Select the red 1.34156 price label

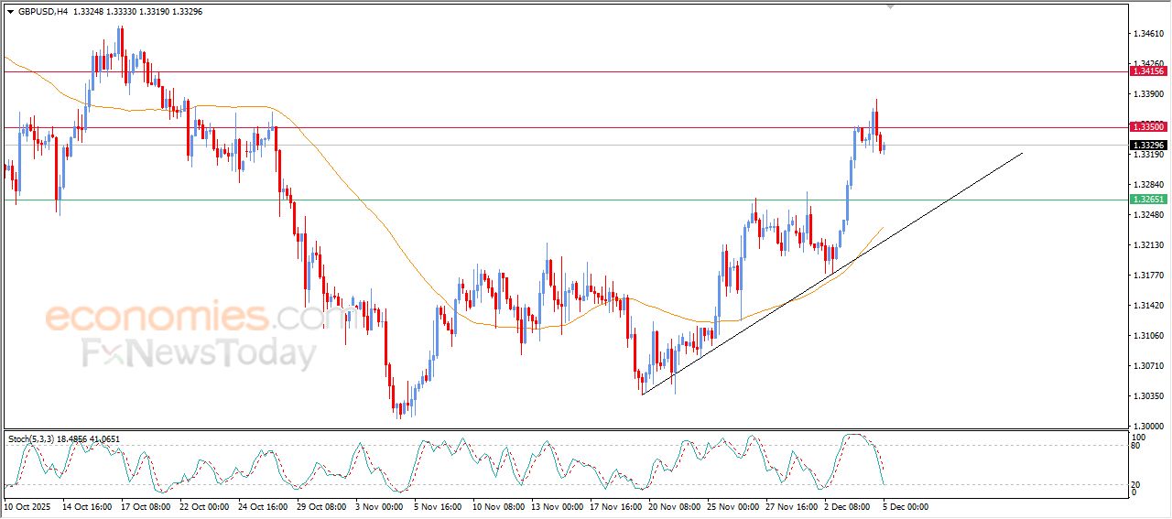pos(1148,71)
